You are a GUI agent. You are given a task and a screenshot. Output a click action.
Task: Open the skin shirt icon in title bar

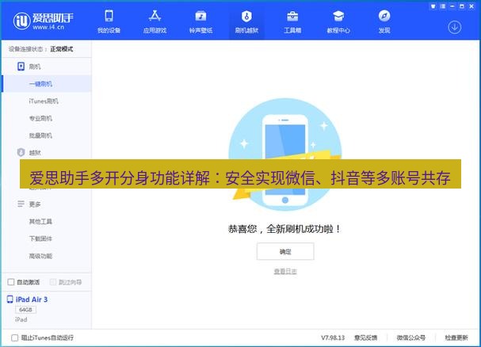(x=433, y=6)
